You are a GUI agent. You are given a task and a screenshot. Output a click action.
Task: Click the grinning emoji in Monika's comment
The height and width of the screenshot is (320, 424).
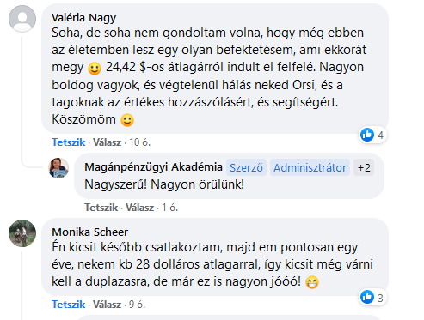312,282
